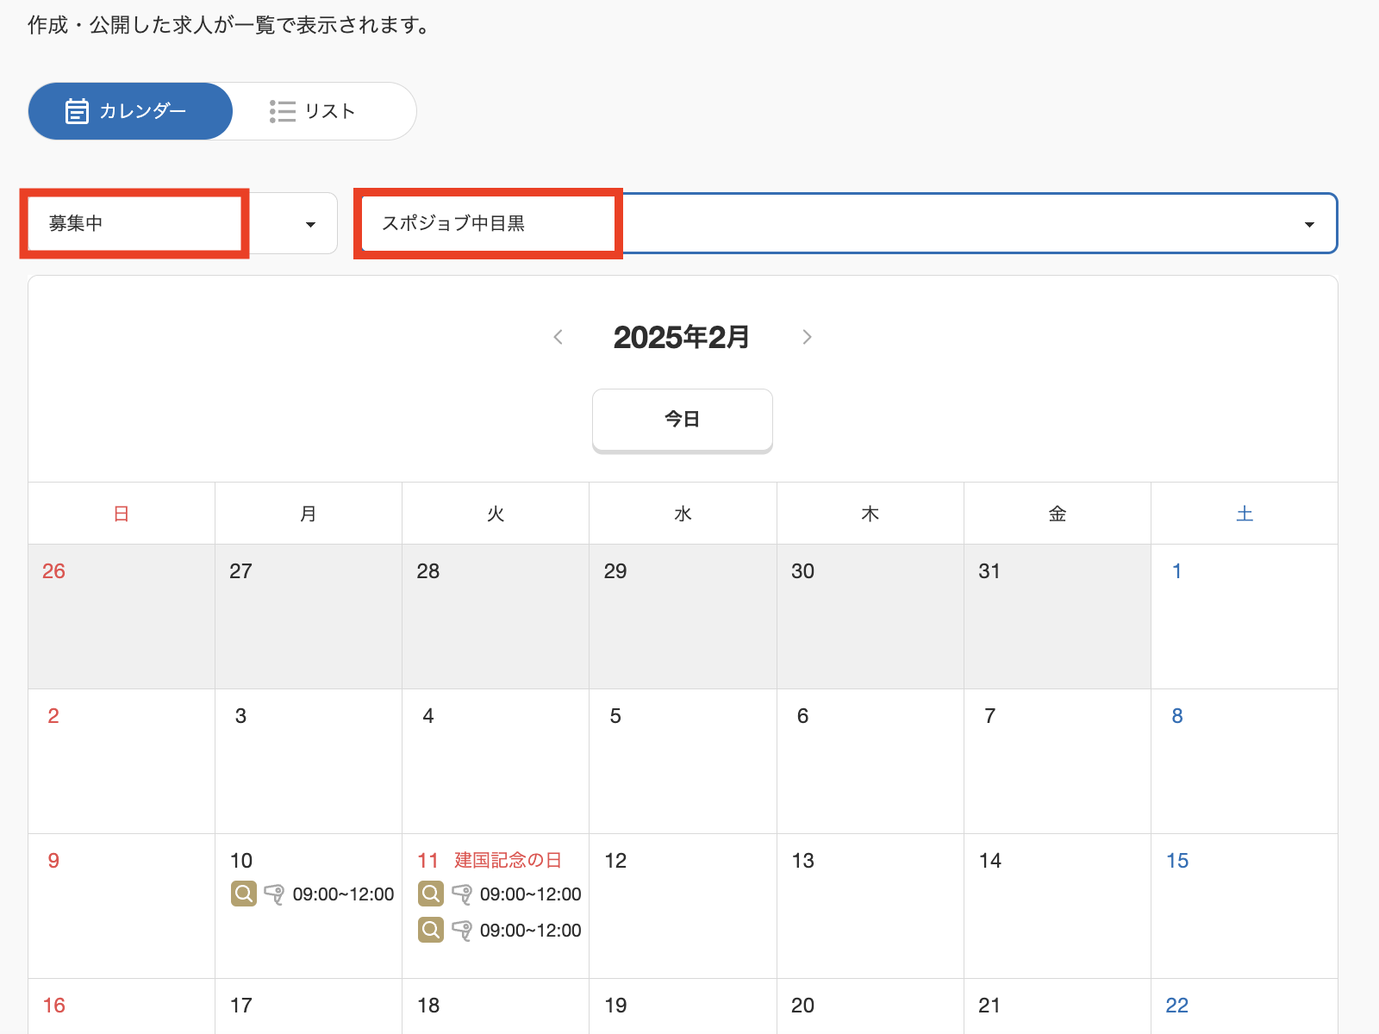Click magnifier icon on February 10 job
Screen dimensions: 1379x1034
(244, 894)
